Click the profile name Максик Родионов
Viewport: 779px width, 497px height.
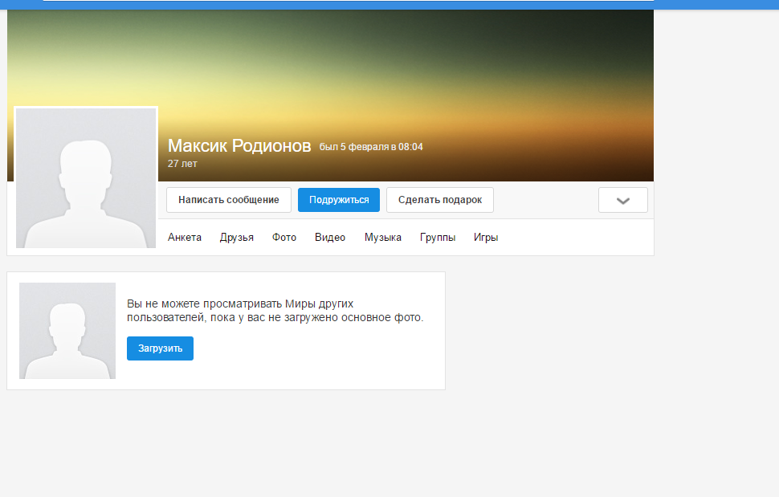point(239,146)
